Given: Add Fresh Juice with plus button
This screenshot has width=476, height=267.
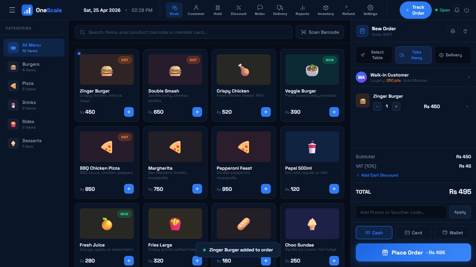Looking at the screenshot, I should (129, 261).
